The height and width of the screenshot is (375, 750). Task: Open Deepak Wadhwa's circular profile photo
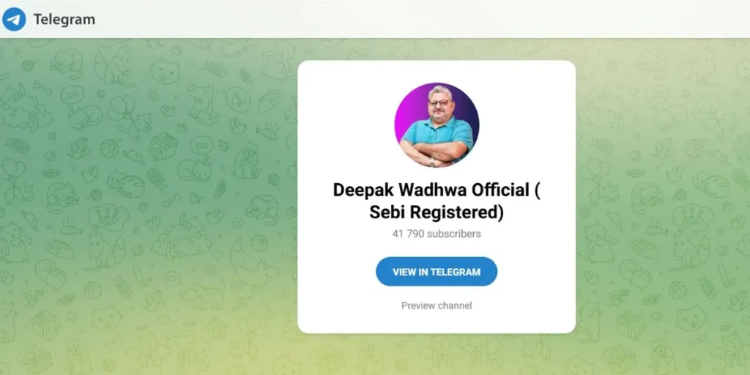pyautogui.click(x=437, y=125)
